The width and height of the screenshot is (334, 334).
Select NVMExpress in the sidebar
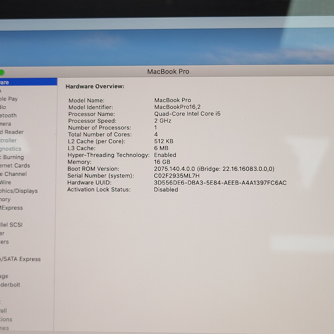point(11,208)
